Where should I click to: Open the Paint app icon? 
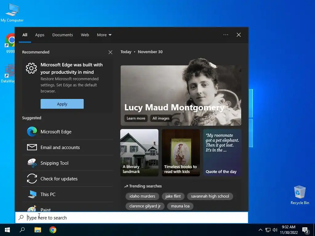(x=32, y=209)
